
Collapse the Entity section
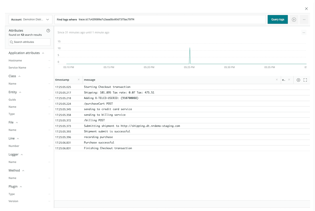[x=20, y=92]
